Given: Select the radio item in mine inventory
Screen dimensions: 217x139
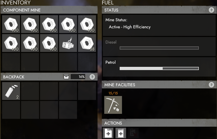Looking at the screenshot, I should click(x=68, y=43).
